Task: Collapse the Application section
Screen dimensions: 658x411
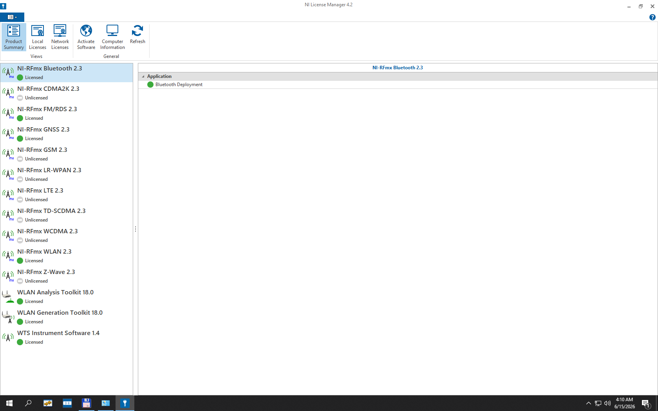Action: pyautogui.click(x=143, y=76)
